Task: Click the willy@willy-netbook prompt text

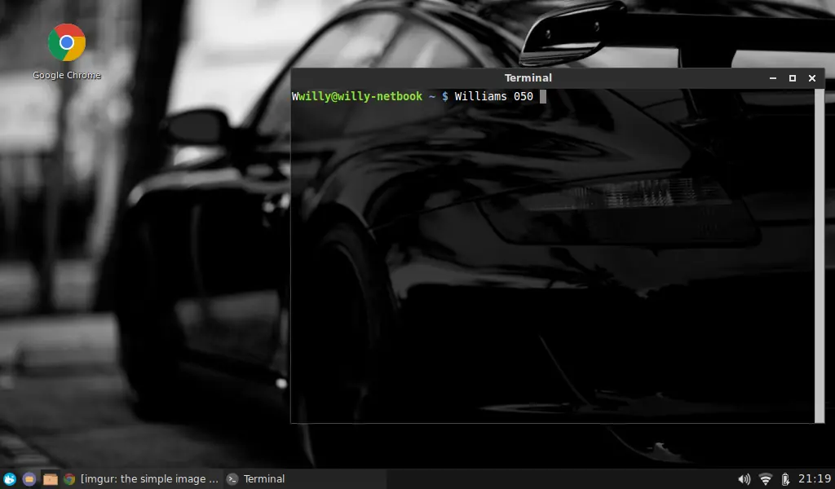Action: pos(360,96)
